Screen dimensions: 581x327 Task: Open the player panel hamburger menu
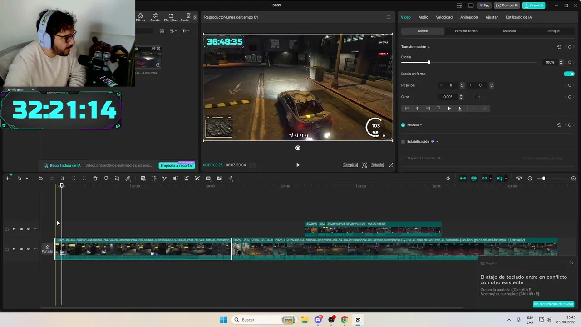(388, 17)
